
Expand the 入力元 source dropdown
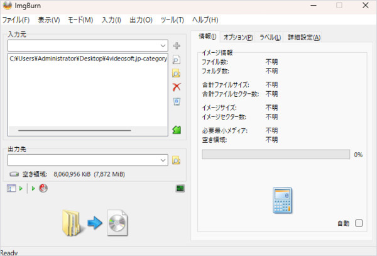click(x=163, y=46)
